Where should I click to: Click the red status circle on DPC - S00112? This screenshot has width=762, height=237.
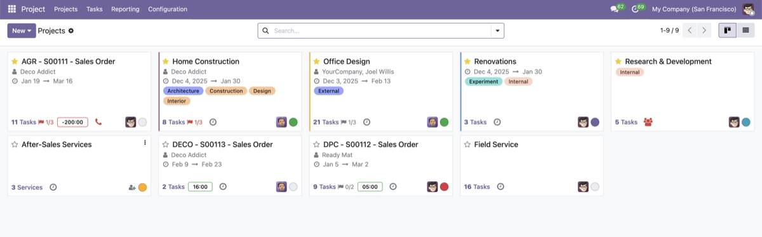pyautogui.click(x=444, y=187)
